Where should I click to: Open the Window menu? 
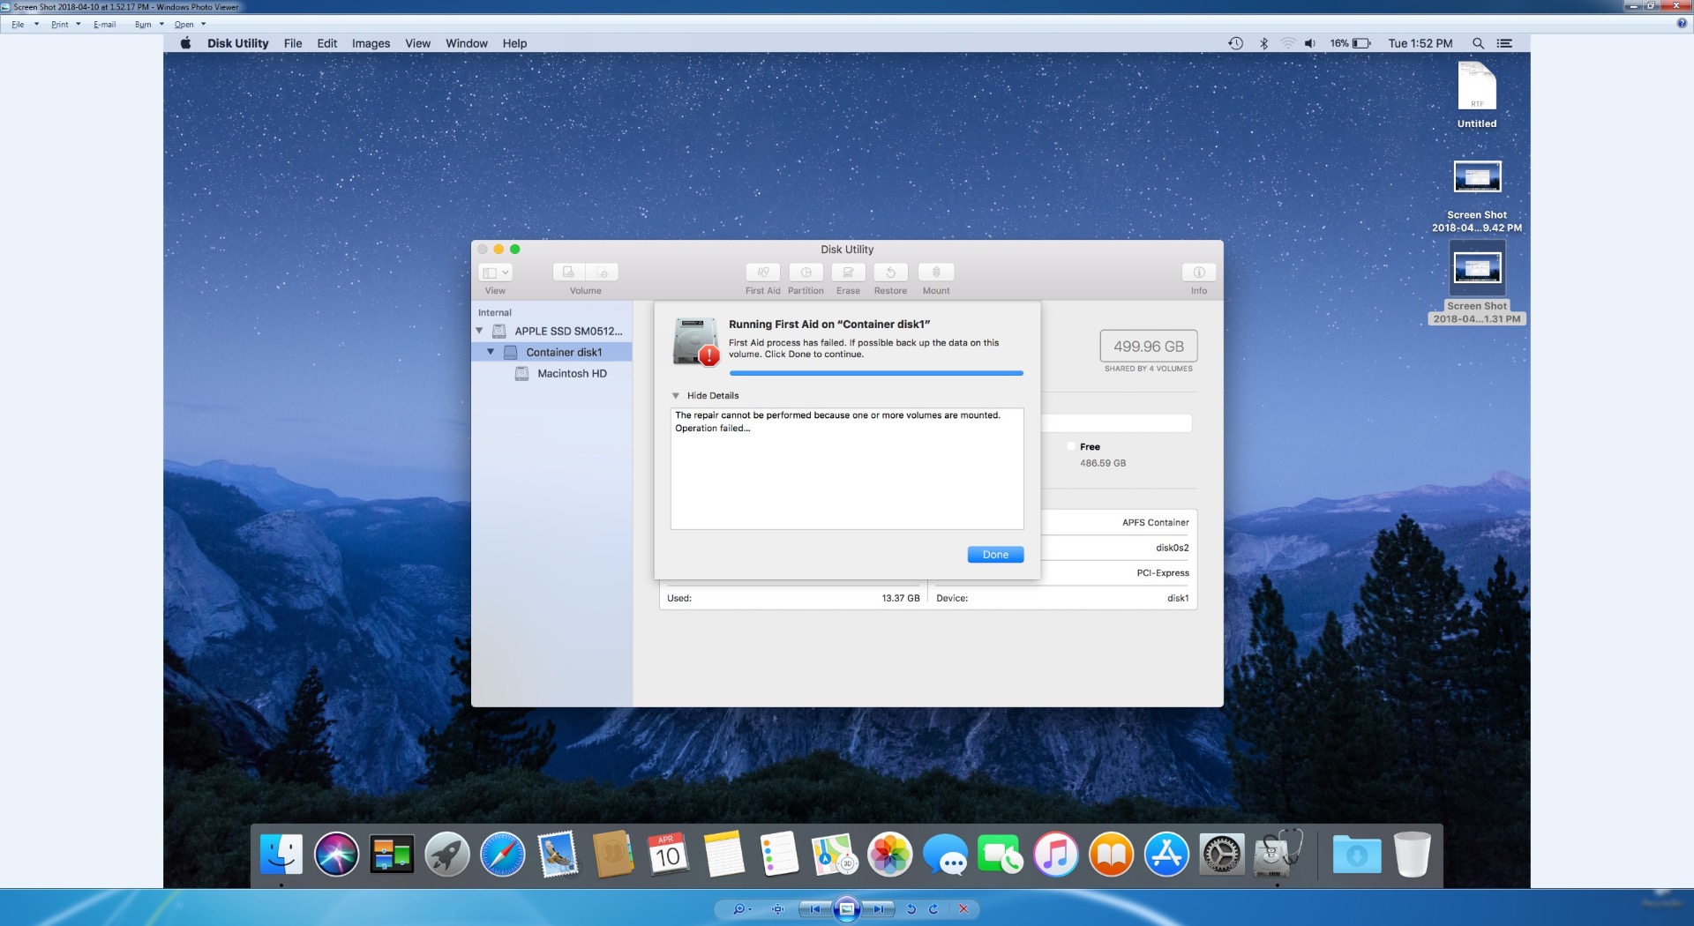[466, 43]
